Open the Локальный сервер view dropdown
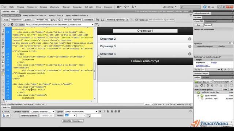This screenshot has height=131, width=234. [x=223, y=82]
